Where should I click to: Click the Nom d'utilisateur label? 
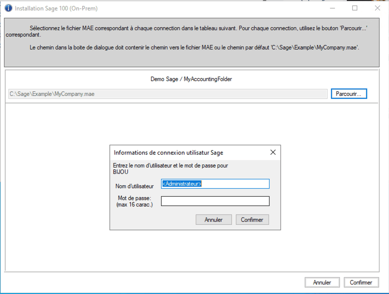[x=134, y=186]
